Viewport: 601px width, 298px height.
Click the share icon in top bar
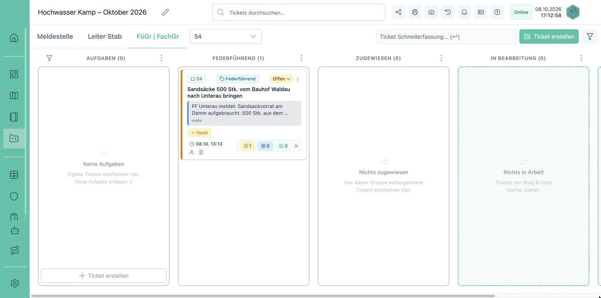point(398,12)
